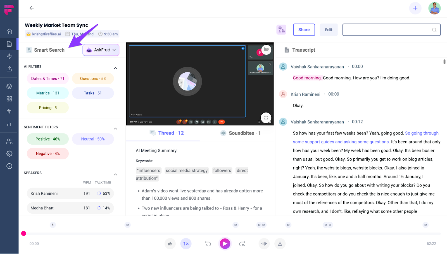Click the Edit button
The height and width of the screenshot is (260, 447).
[x=329, y=30]
